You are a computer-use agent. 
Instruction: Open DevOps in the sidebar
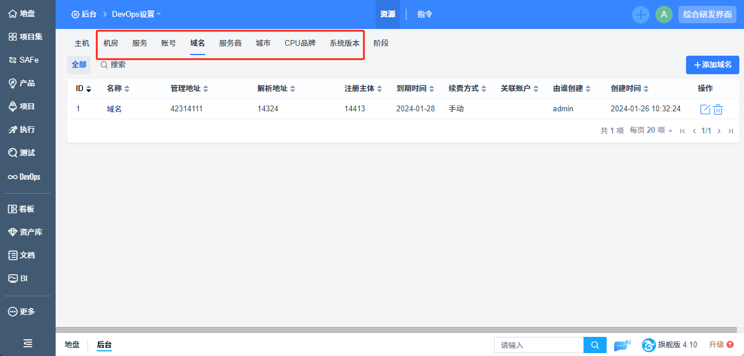(x=24, y=177)
